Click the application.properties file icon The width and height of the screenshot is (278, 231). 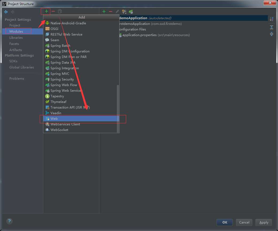click(120, 35)
